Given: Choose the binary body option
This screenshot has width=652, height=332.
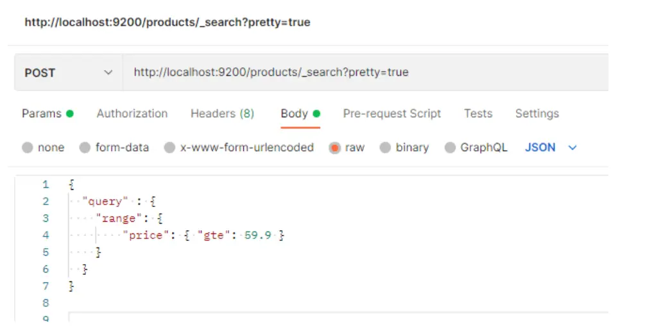Looking at the screenshot, I should [385, 147].
